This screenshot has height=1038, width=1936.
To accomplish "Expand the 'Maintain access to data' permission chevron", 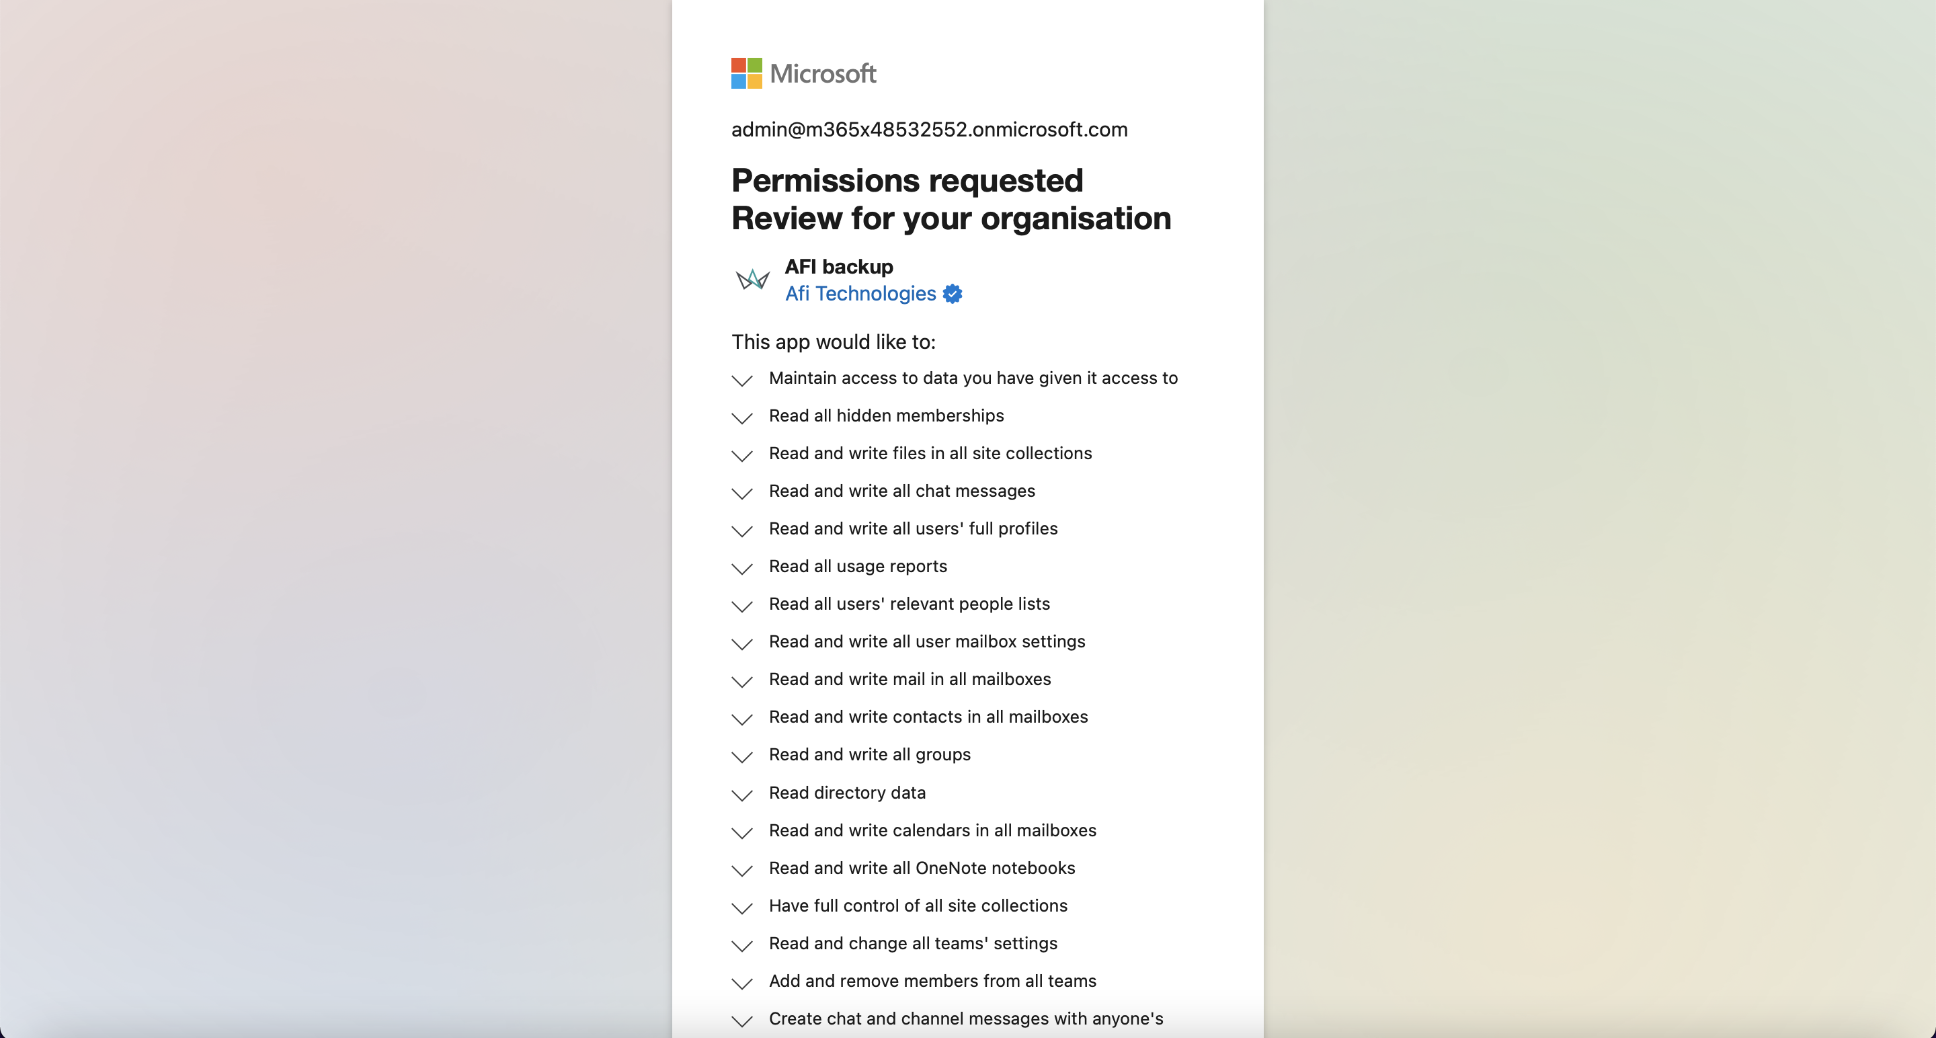I will pos(741,381).
